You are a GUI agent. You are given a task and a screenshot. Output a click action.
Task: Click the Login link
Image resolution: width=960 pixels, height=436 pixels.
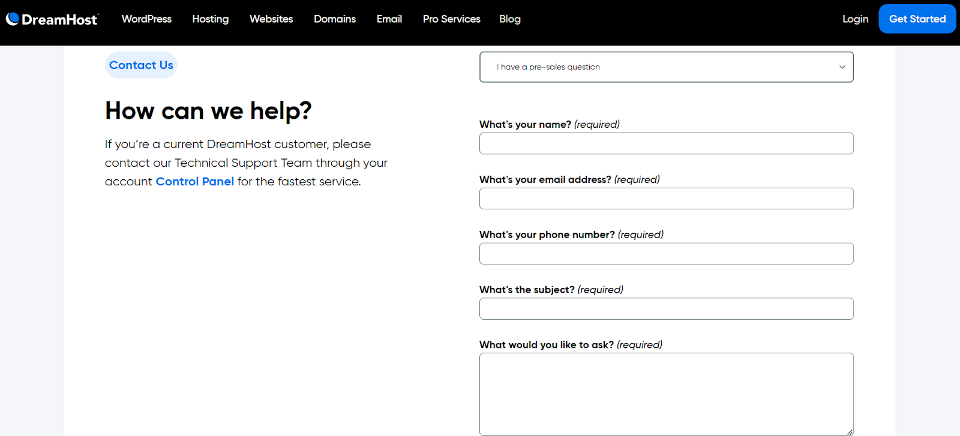pyautogui.click(x=854, y=19)
